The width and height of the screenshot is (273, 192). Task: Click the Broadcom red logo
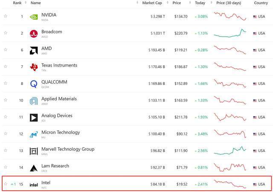(34, 34)
